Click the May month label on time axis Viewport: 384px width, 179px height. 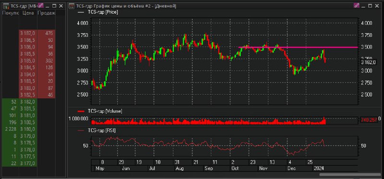pyautogui.click(x=100, y=168)
